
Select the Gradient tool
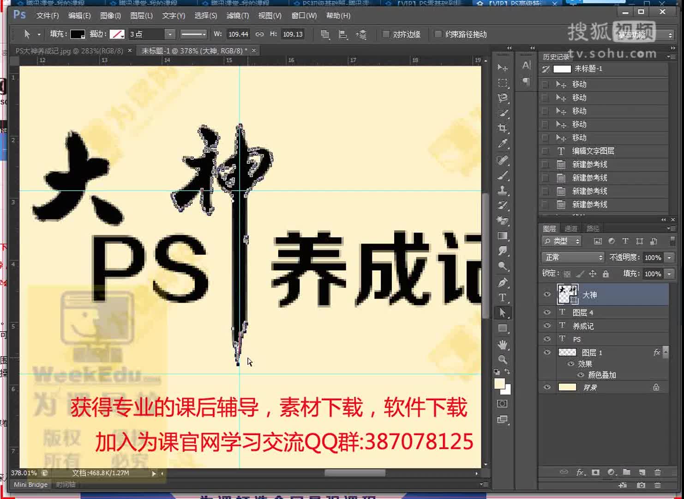(503, 236)
